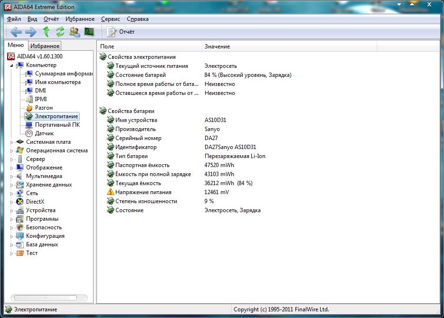Open Имя компьютера tree item

(58, 82)
